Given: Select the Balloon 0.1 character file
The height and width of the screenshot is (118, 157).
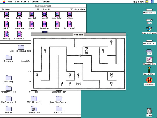Looking at the screenshot, I should (19, 34).
